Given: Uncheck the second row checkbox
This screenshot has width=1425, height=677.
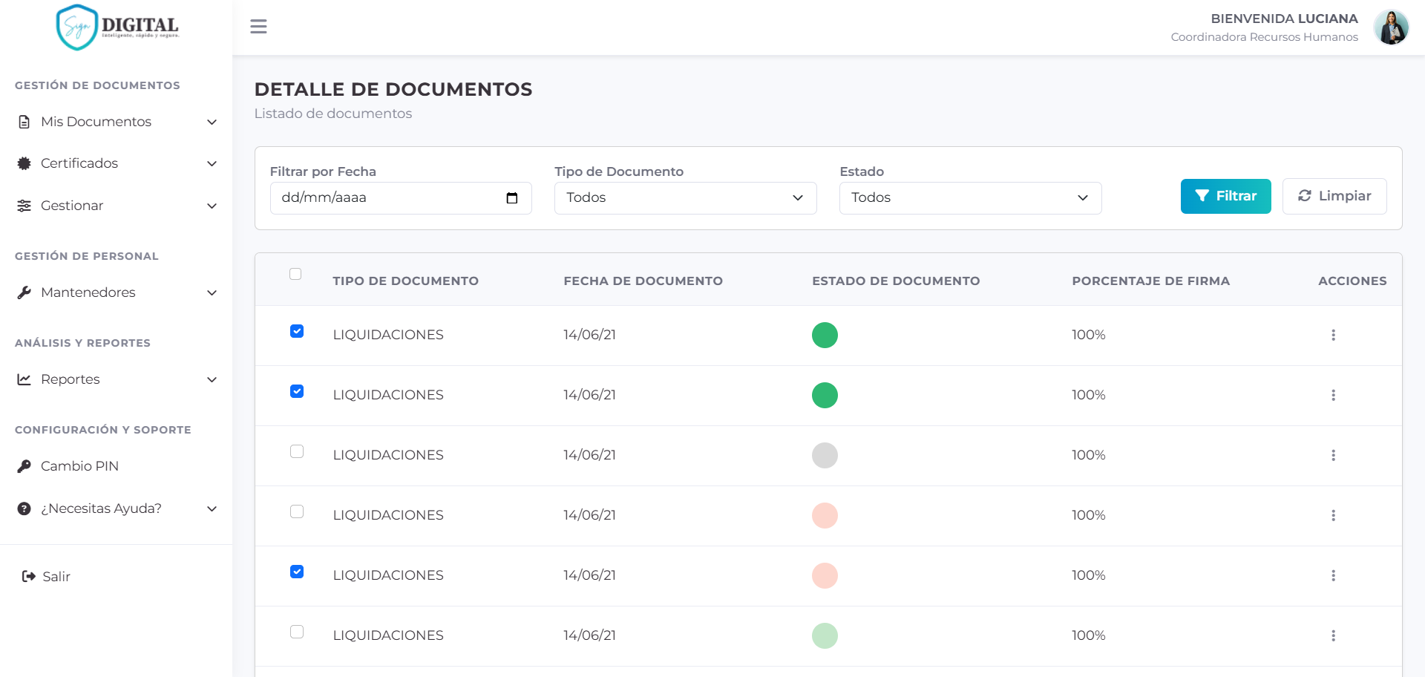Looking at the screenshot, I should point(297,391).
